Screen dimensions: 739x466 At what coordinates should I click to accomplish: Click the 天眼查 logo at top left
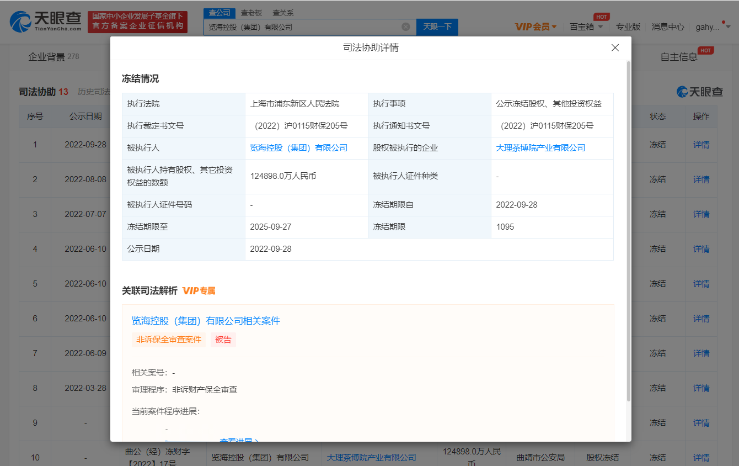[x=45, y=22]
